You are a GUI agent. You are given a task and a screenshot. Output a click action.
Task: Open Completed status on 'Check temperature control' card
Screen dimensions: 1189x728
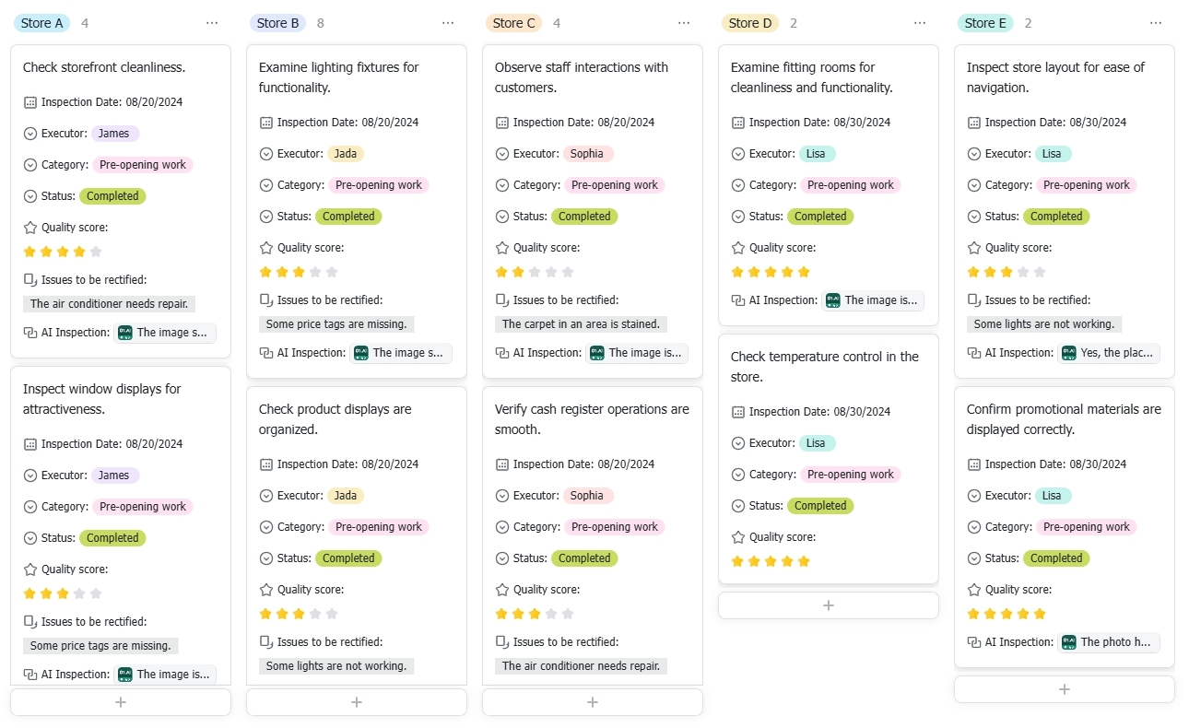pos(820,506)
